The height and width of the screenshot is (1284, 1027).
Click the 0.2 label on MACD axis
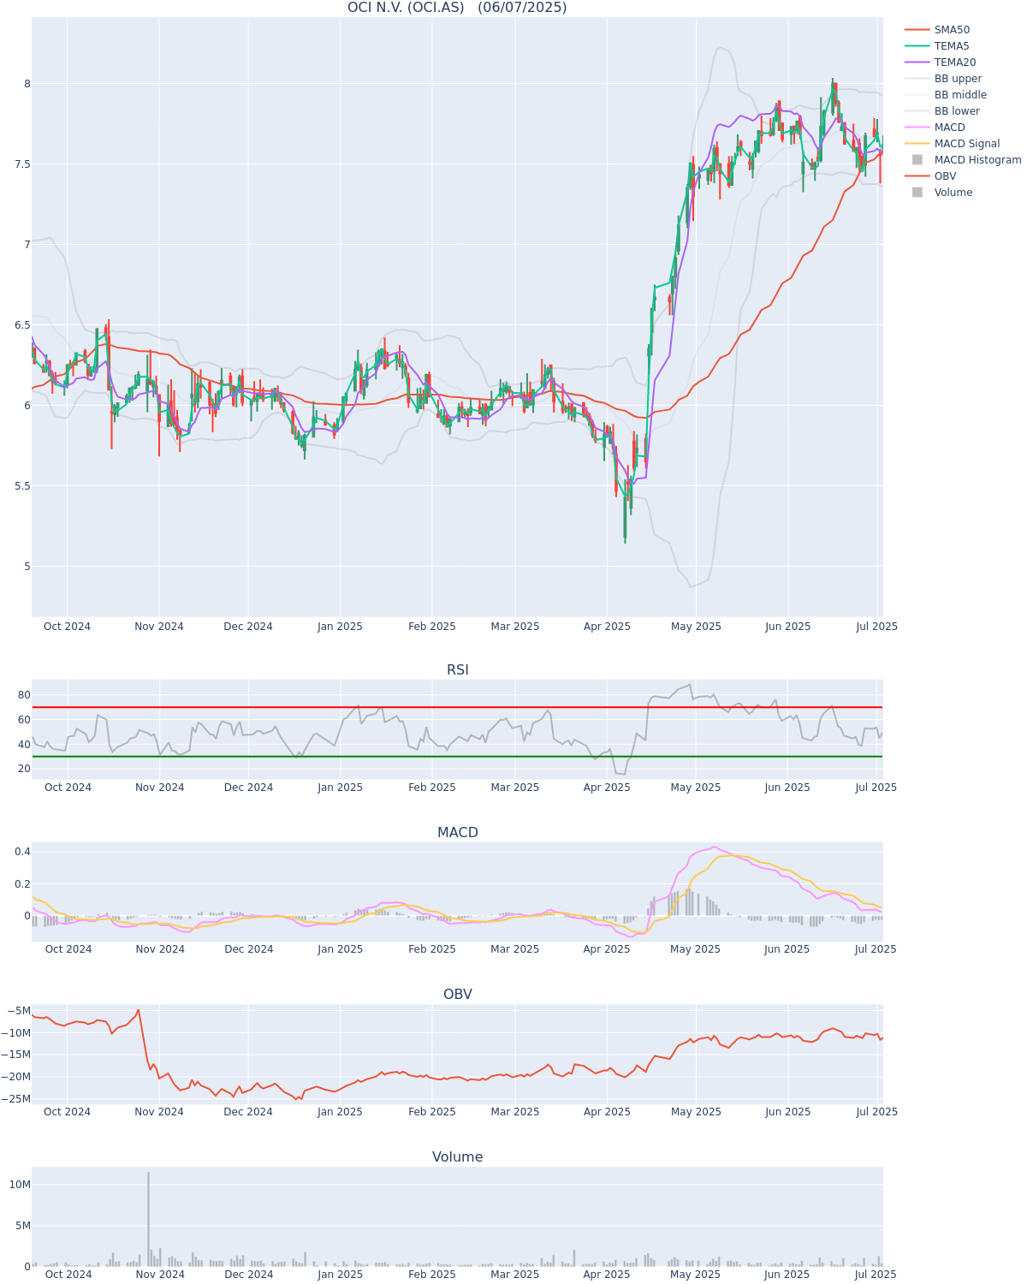point(22,884)
